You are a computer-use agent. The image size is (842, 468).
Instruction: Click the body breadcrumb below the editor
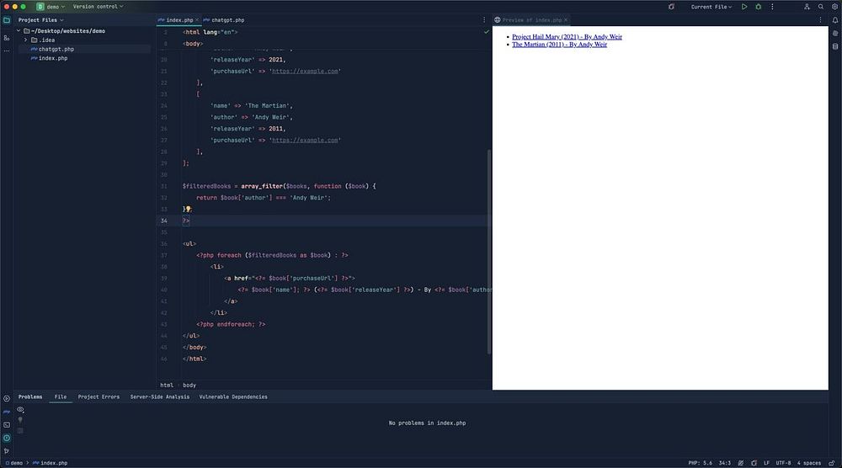pos(189,385)
